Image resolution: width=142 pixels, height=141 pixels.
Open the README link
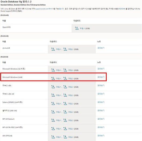tap(122, 9)
